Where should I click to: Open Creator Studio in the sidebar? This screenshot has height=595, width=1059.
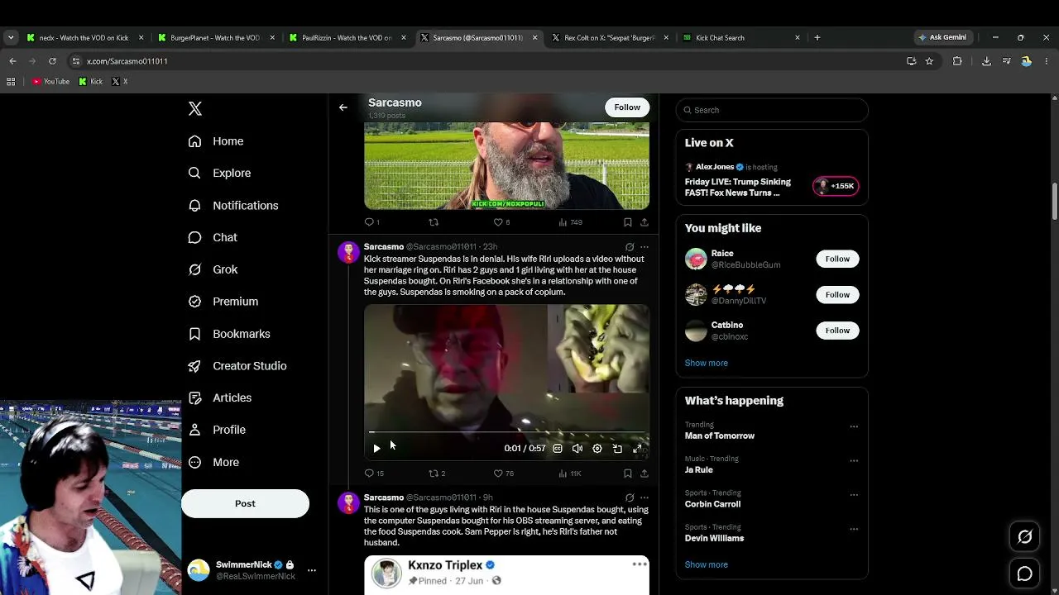coord(237,365)
